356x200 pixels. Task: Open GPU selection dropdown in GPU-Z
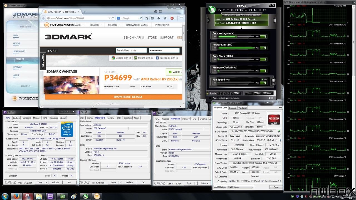point(234,187)
